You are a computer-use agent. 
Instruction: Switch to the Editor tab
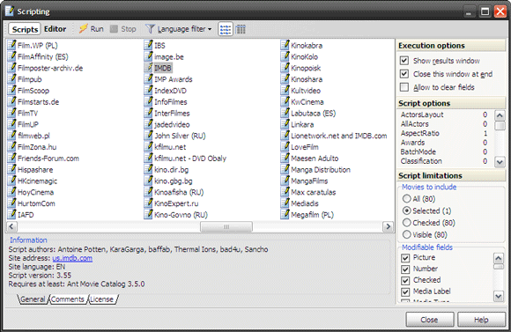point(56,29)
